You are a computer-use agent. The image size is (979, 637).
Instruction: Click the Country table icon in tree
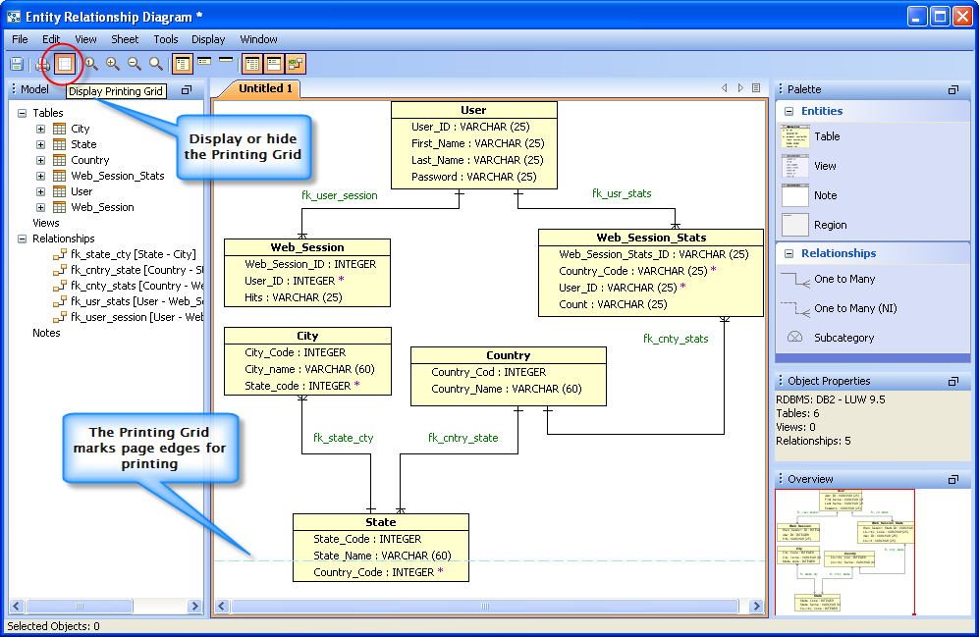[59, 160]
